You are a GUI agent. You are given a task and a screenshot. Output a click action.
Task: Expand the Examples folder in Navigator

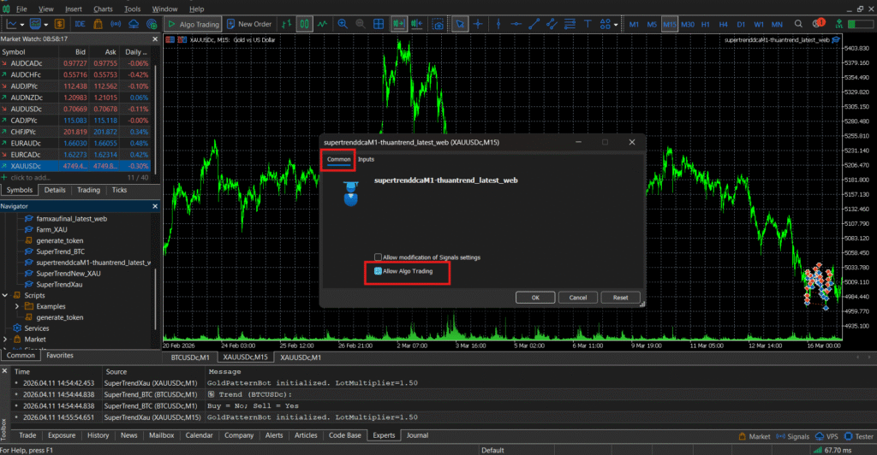pos(18,305)
